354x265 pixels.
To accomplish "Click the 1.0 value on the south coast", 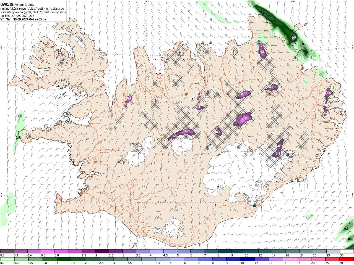I will click(255, 206).
